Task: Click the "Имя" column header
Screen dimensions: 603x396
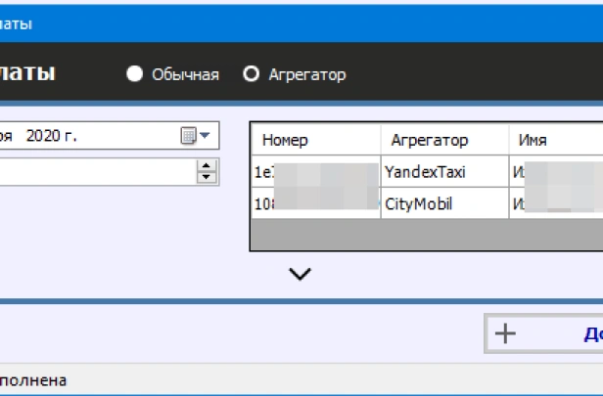Action: pos(554,140)
